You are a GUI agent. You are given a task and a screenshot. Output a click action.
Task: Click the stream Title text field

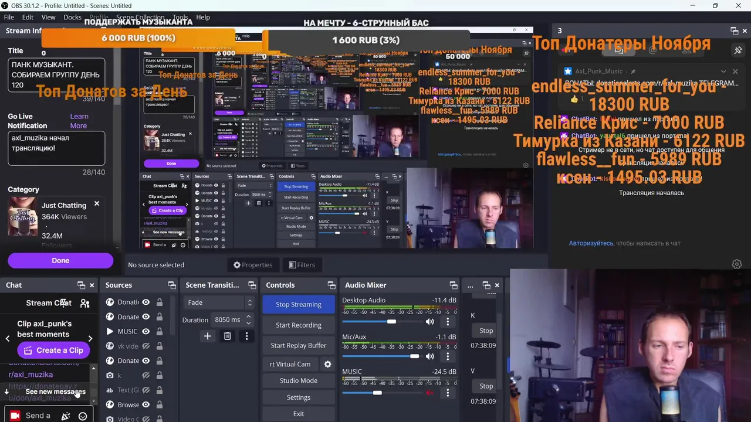56,75
